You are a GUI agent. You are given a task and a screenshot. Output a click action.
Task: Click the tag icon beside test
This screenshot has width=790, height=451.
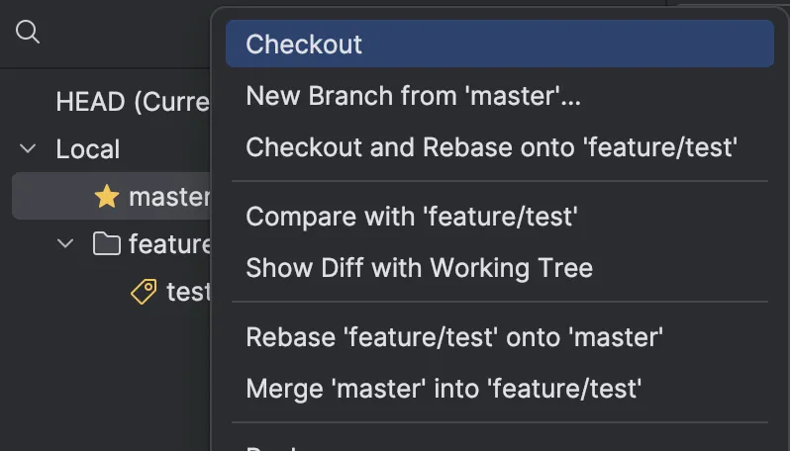click(x=145, y=291)
